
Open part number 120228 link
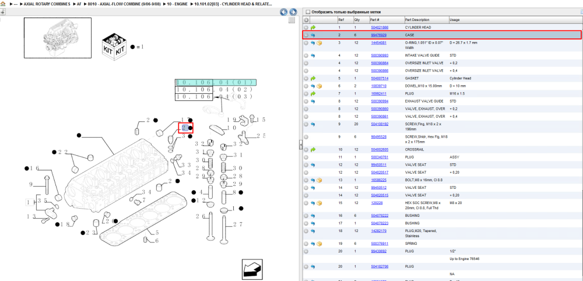[x=377, y=203]
